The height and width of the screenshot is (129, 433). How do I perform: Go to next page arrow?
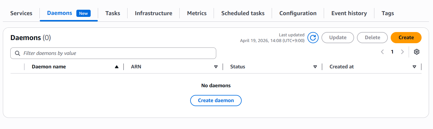402,52
